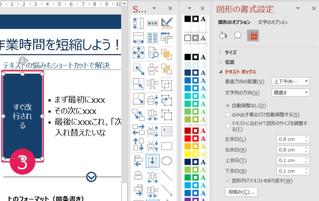Screen dimensions: 319x201
Task: Select テキストに合わせて図形のサイズを調整する radio button
Action: point(228,126)
